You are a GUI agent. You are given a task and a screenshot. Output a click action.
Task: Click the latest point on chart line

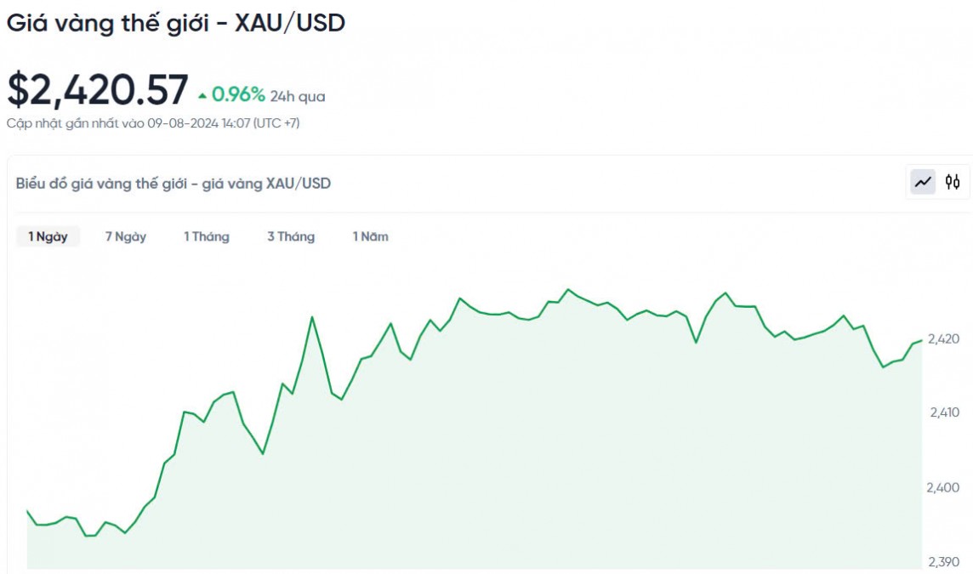(922, 340)
